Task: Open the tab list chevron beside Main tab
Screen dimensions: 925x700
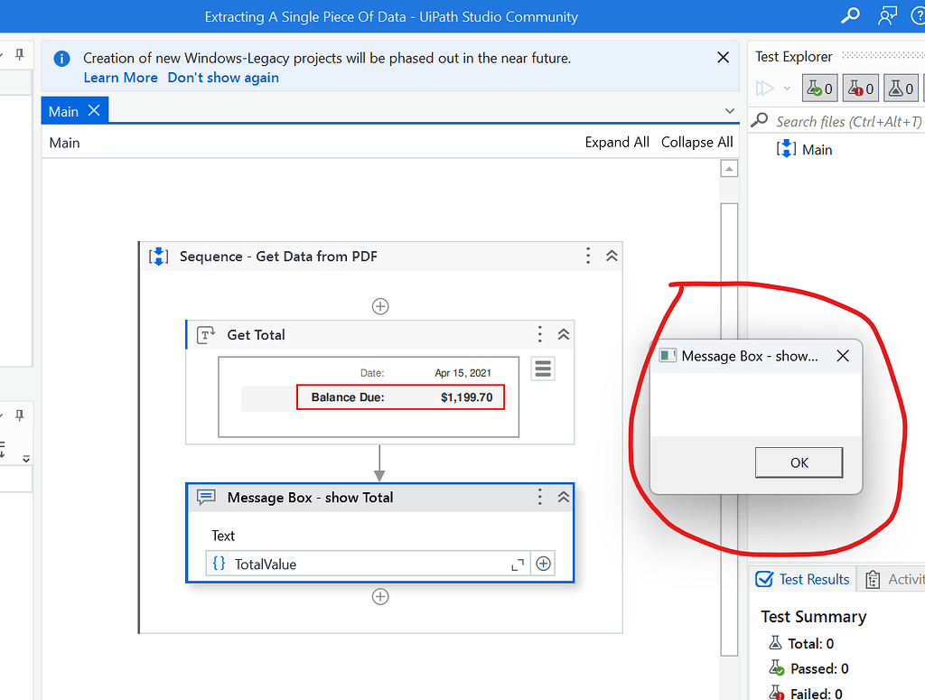Action: click(730, 110)
